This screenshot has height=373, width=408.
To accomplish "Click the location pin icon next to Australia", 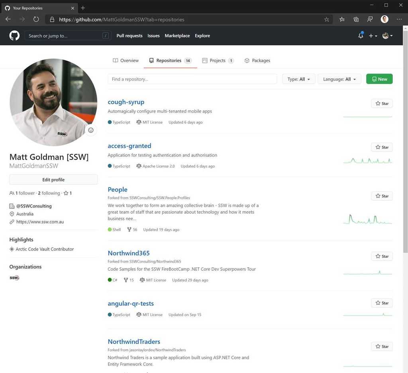I will (x=12, y=214).
